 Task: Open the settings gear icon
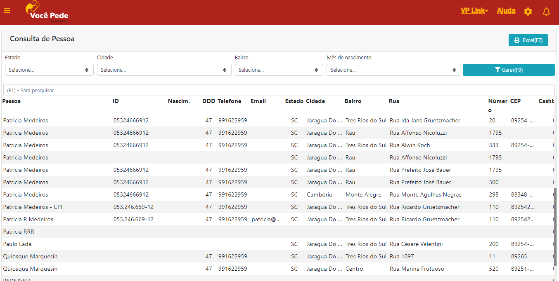pos(528,12)
